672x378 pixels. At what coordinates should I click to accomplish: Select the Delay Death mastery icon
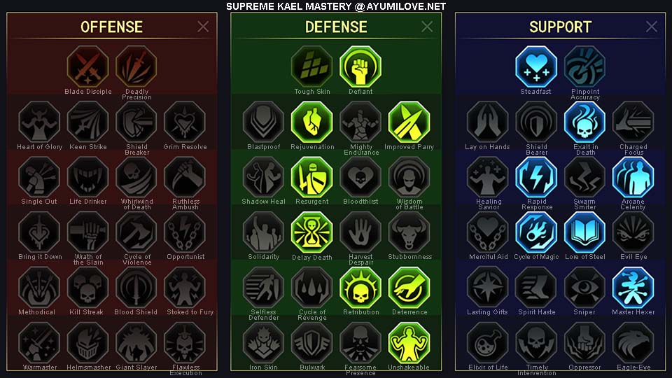312,232
